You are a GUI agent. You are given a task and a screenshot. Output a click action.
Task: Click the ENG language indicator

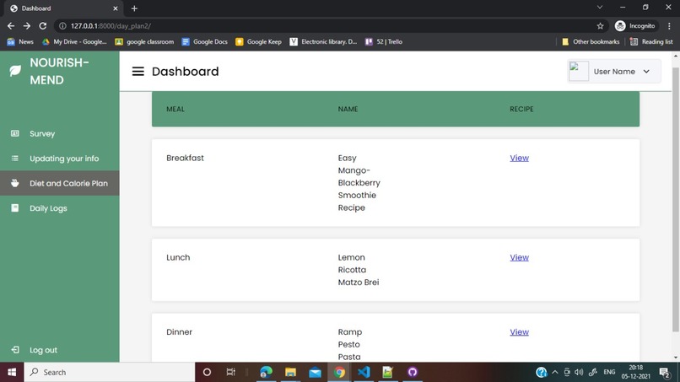pyautogui.click(x=609, y=372)
